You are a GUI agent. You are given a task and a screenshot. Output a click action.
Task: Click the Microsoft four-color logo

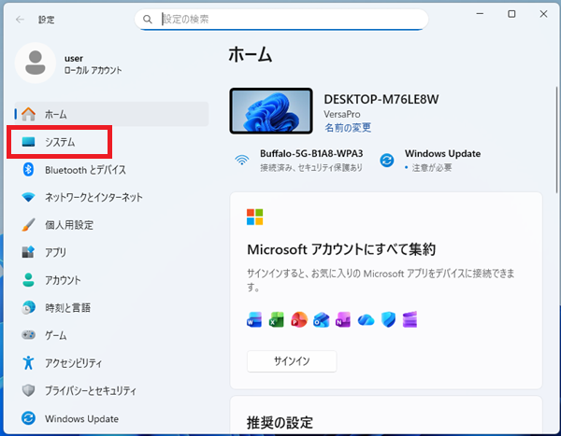point(254,217)
